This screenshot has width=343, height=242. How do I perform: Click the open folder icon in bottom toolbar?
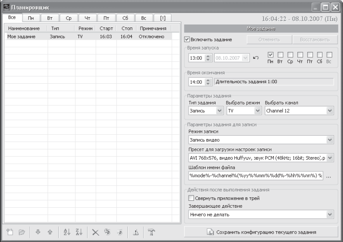(22, 232)
